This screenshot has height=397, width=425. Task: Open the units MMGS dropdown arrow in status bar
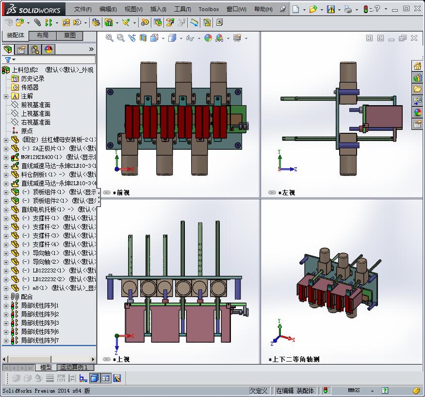373,391
